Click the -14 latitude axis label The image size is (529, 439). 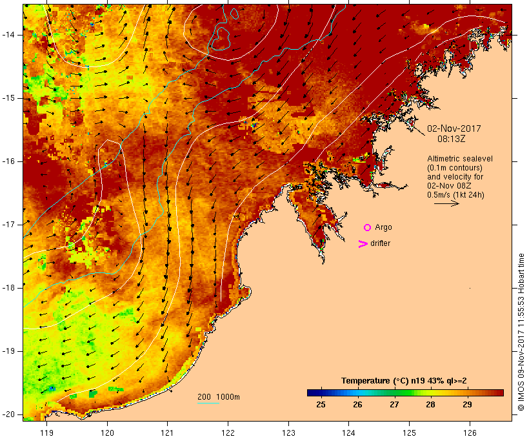click(8, 35)
